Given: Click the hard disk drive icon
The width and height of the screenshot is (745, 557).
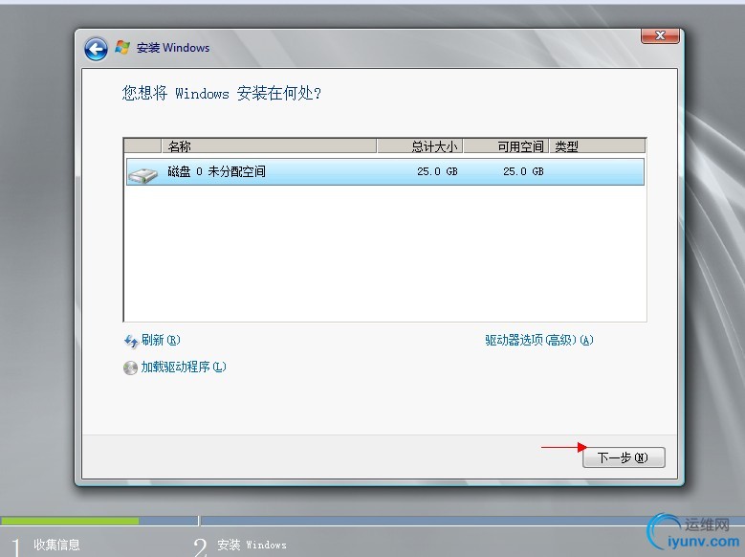Looking at the screenshot, I should (142, 175).
